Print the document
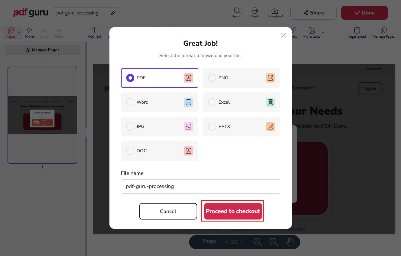401x256 pixels. click(x=254, y=13)
